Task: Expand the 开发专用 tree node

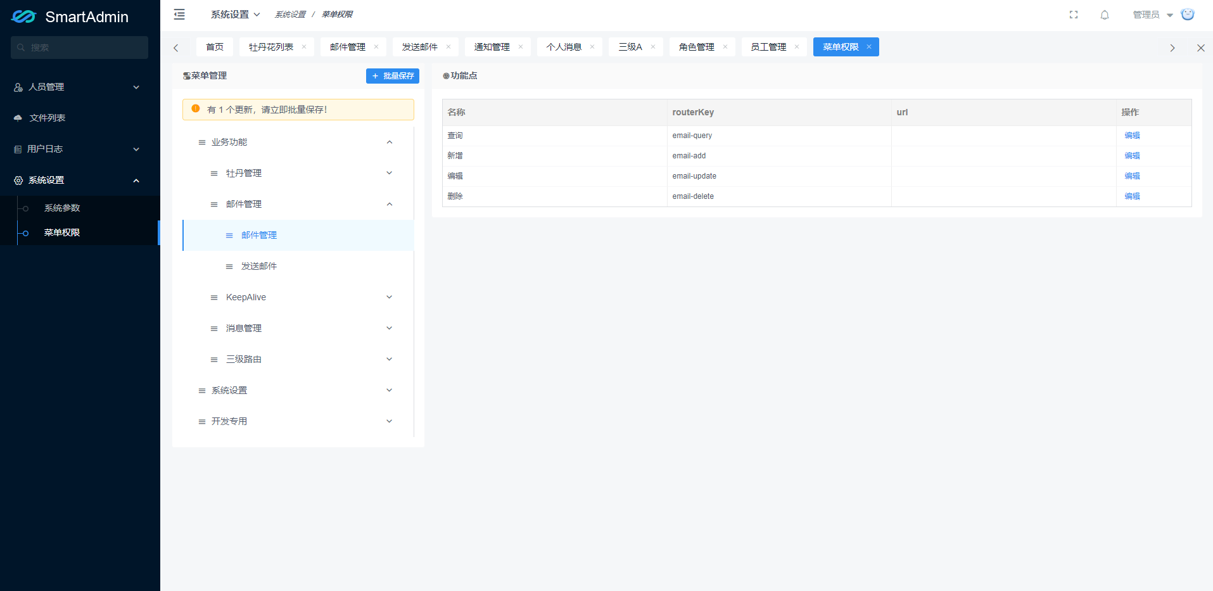Action: click(390, 421)
